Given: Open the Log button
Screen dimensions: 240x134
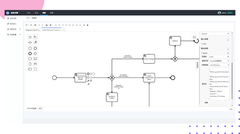Looking at the screenshot, I should tap(231, 109).
